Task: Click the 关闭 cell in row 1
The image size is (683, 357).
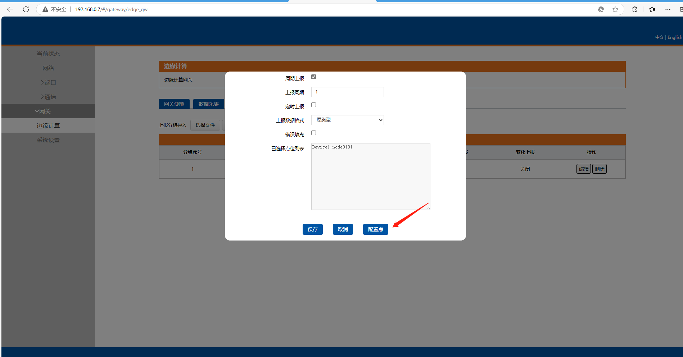Action: (x=525, y=169)
